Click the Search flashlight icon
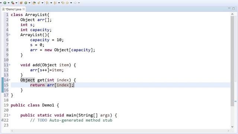The image size is (238, 134). (x=39, y=3)
